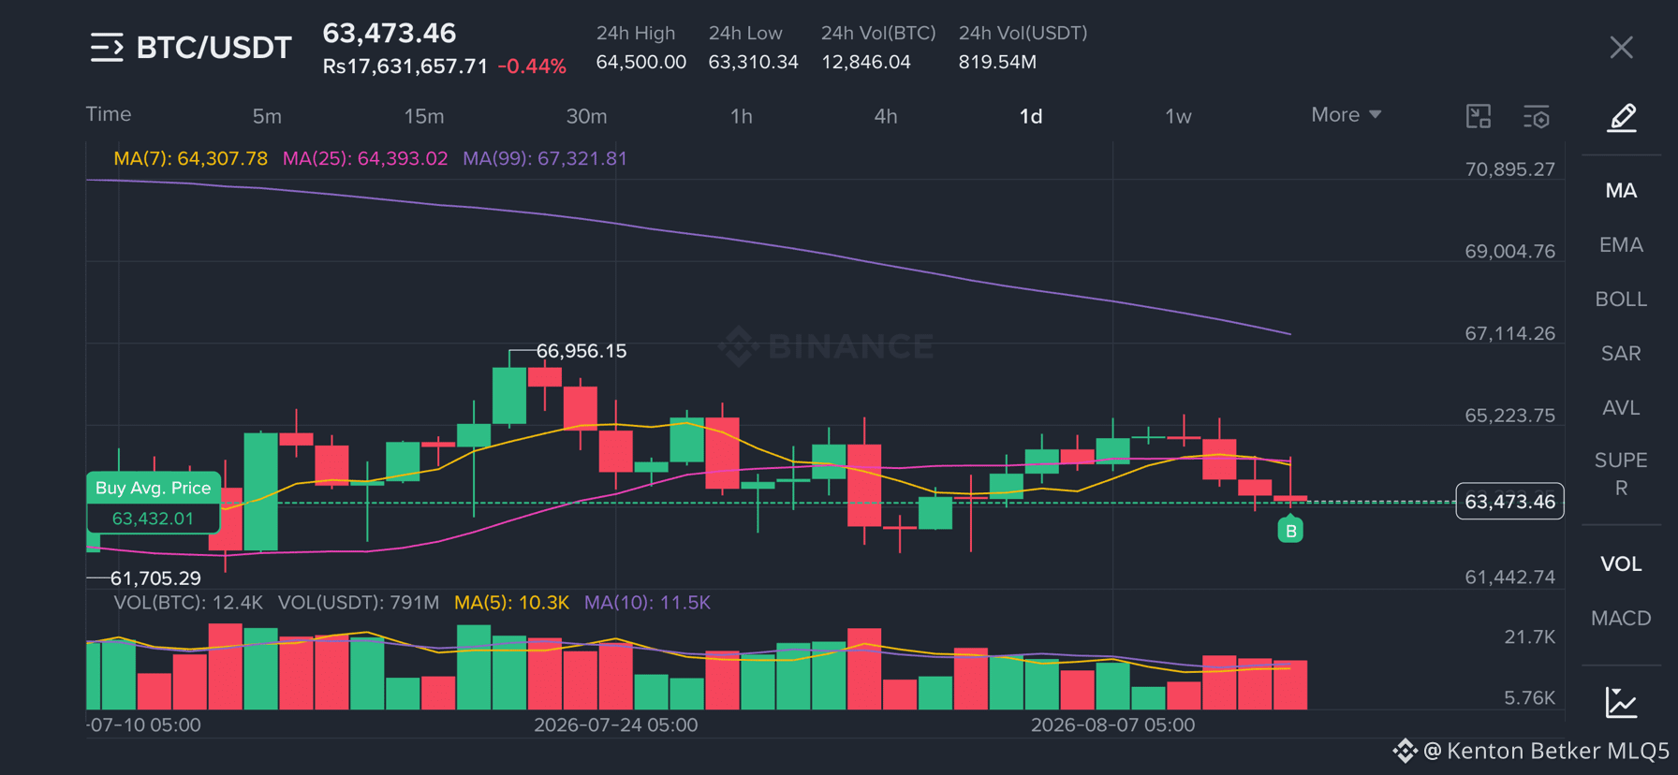Enable the BOLL indicator
This screenshot has height=775, width=1678.
[x=1621, y=300]
